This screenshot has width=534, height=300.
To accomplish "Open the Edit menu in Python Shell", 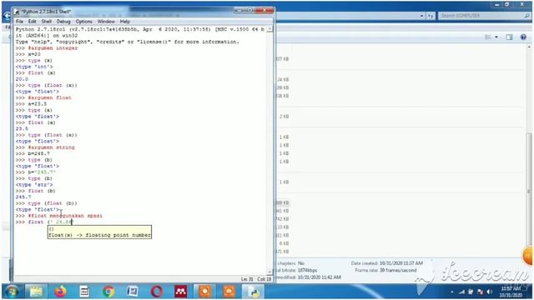I will point(32,22).
